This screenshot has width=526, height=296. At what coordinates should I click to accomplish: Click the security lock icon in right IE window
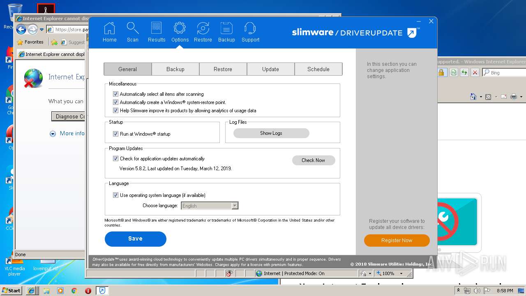tap(441, 72)
